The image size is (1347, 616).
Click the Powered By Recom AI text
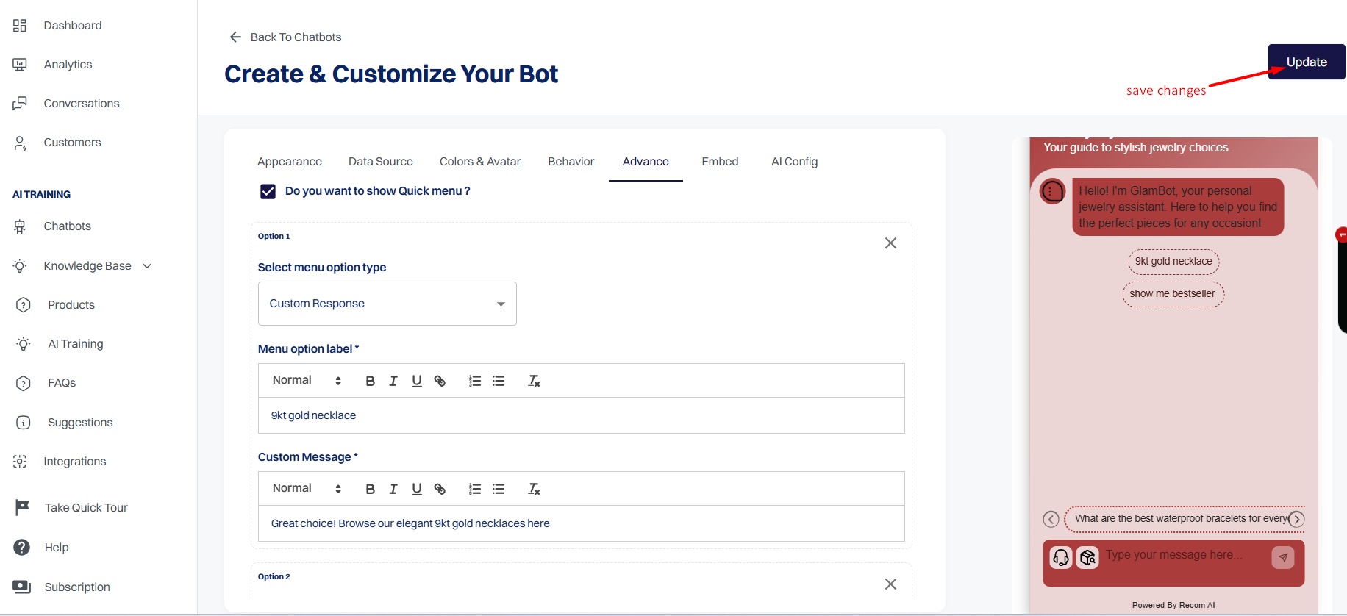1173,606
